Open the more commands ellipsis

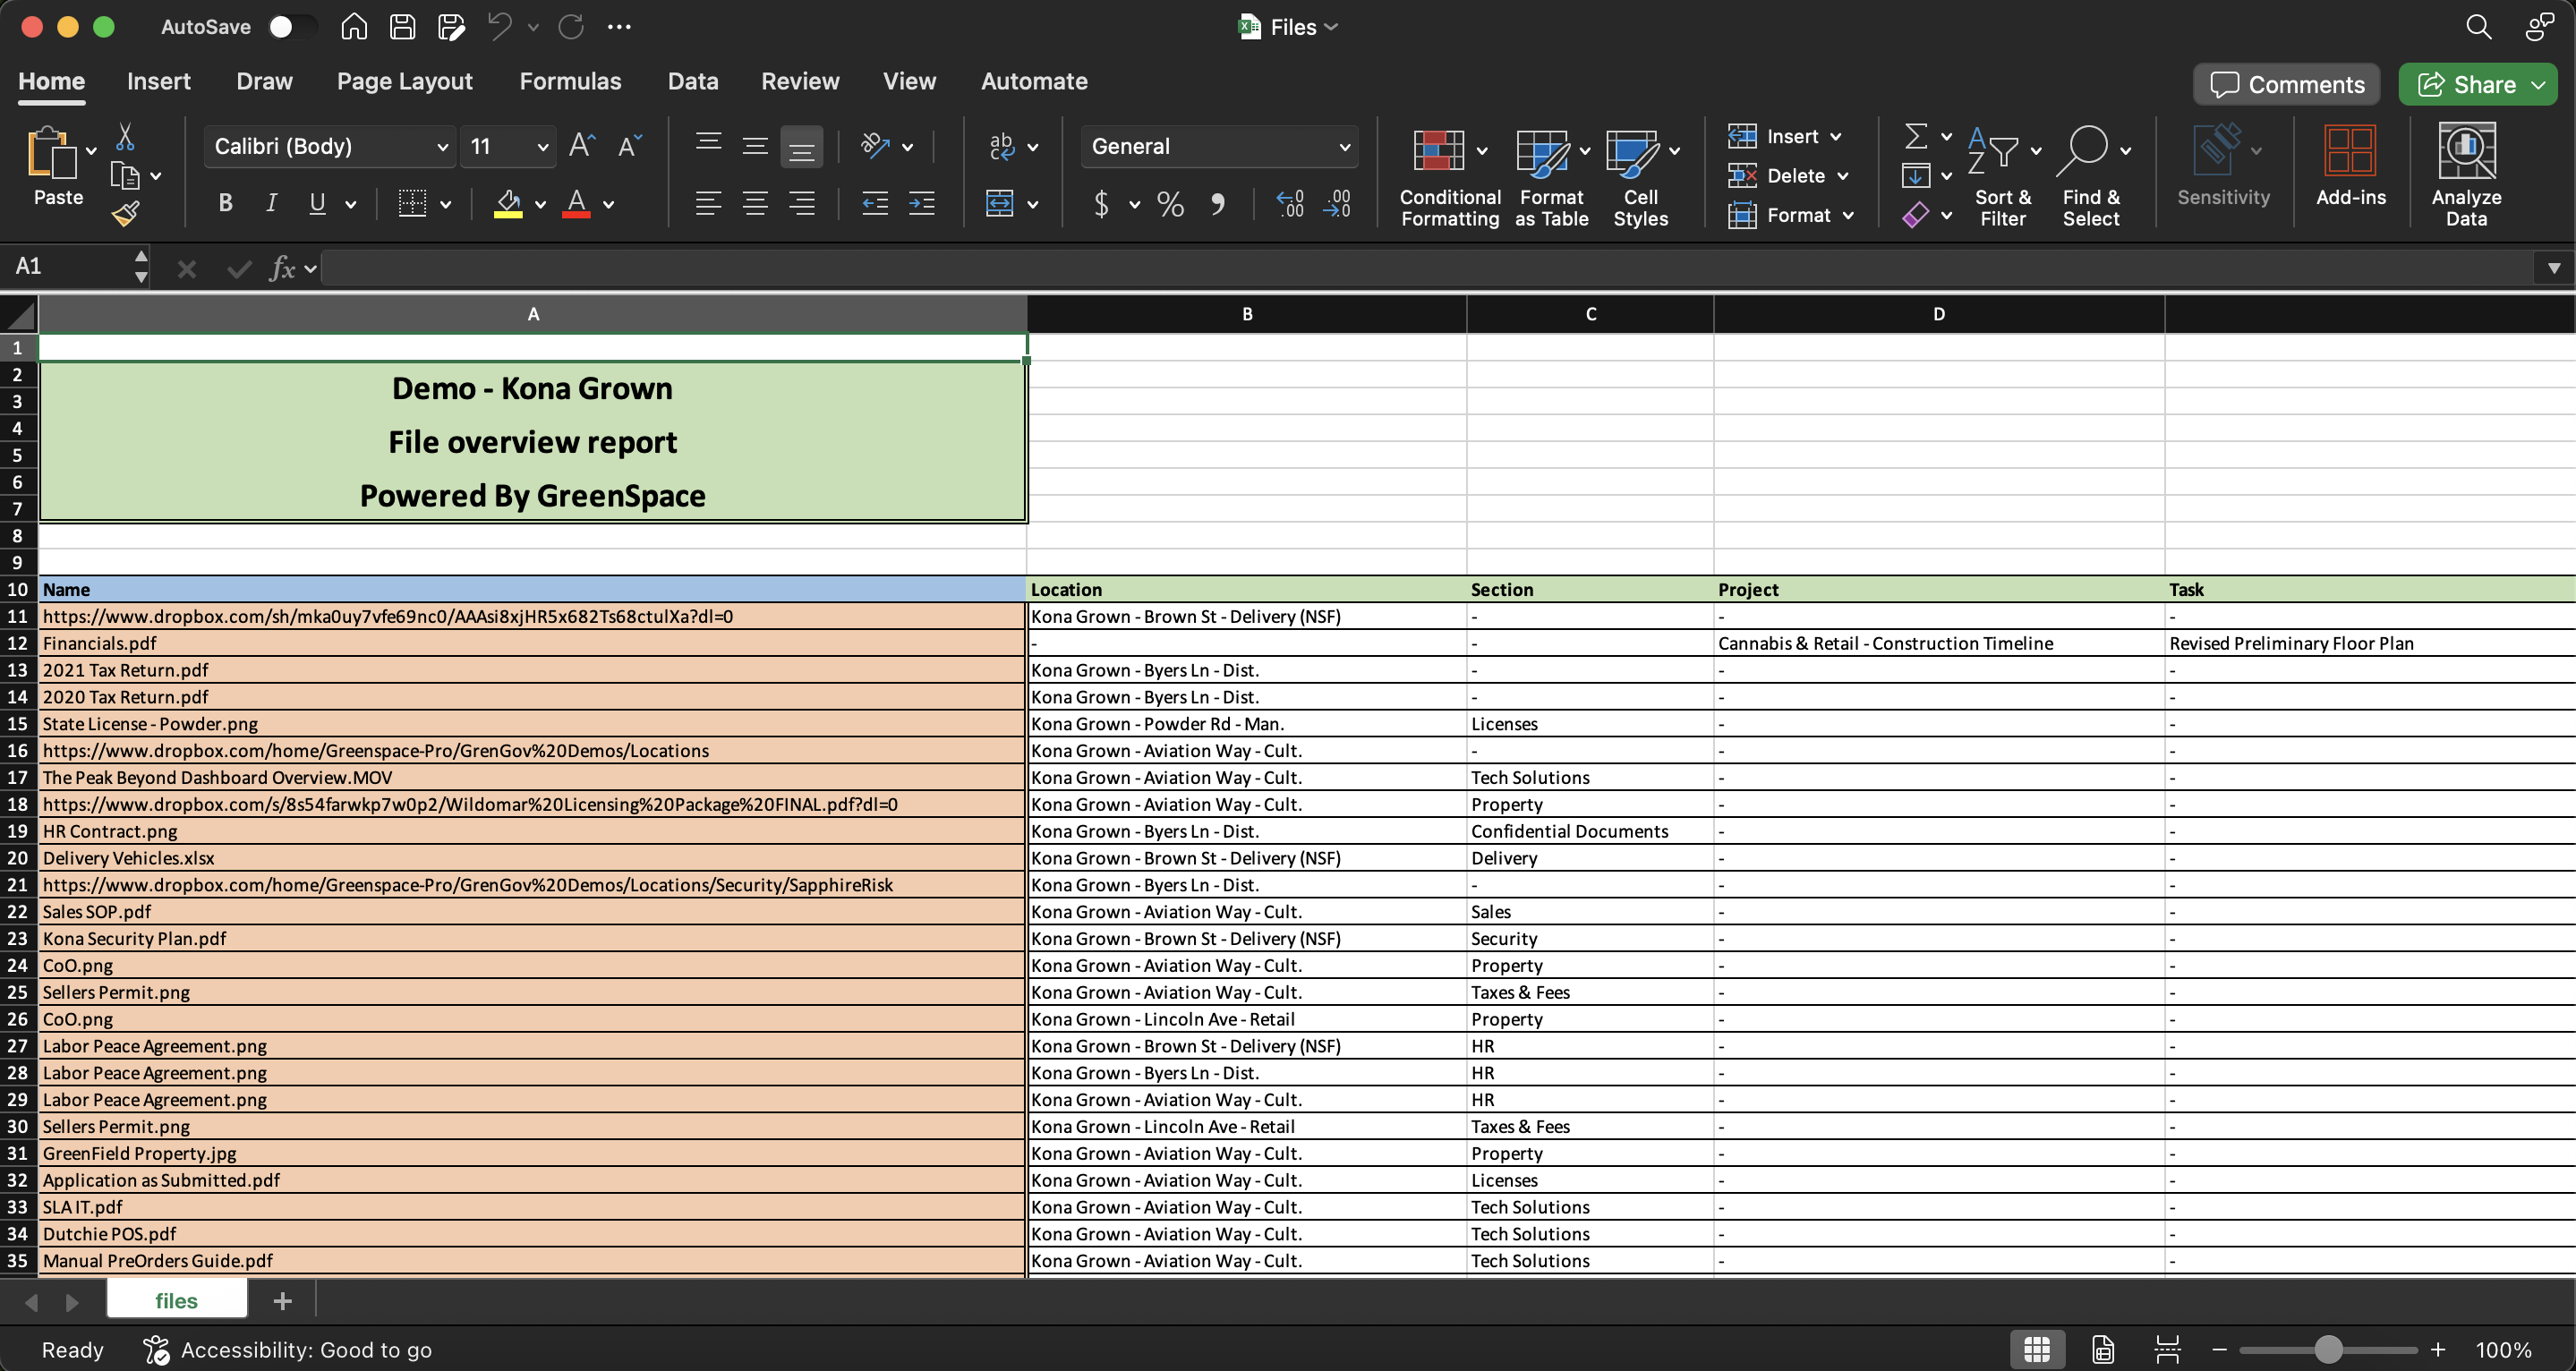pos(619,27)
